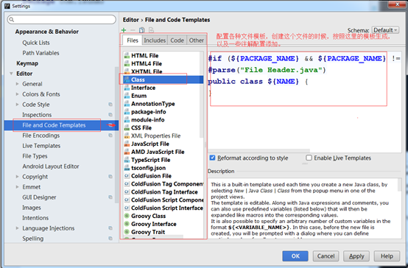The width and height of the screenshot is (408, 268).
Task: Click project-level icon beside Copyright
Action: 110,177
